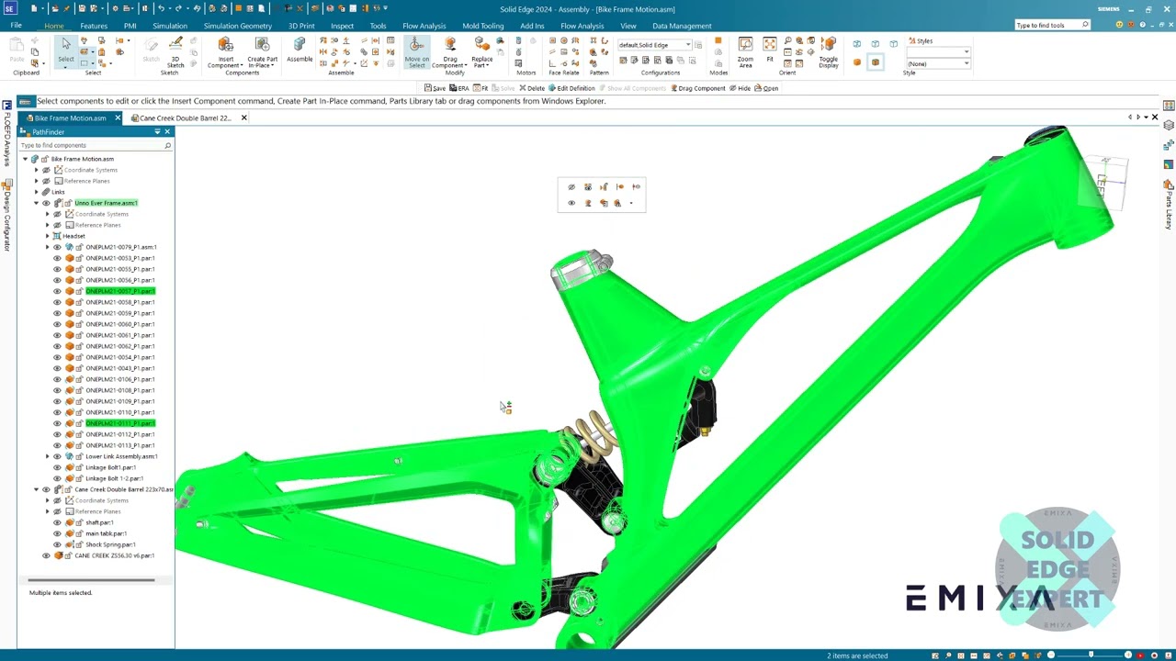Image resolution: width=1176 pixels, height=661 pixels.
Task: Click the Insert Component tool
Action: coord(225,53)
